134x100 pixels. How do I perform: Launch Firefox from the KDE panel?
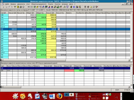click(59, 96)
